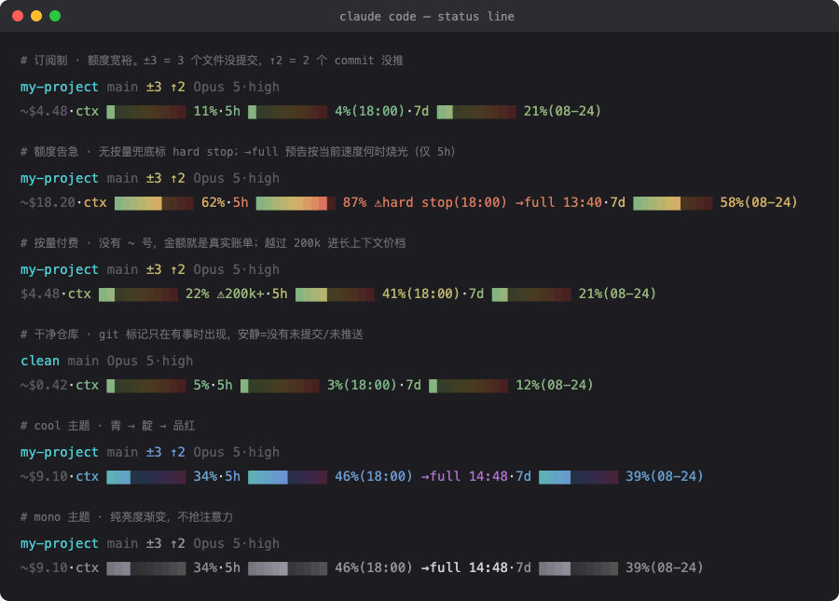Click 'Opus 5·high' in the 'clean' row
This screenshot has width=839, height=601.
[x=150, y=361]
